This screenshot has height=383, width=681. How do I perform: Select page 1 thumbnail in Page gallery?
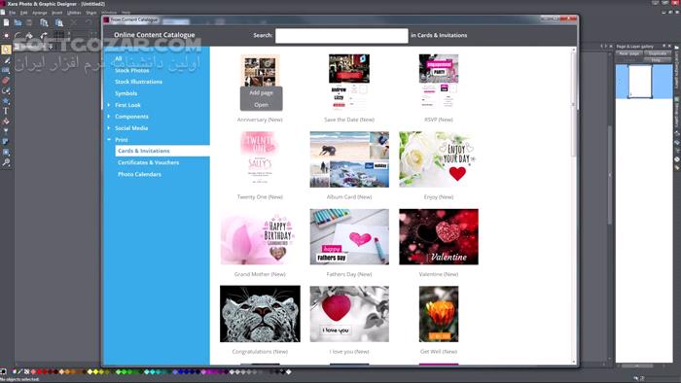pos(640,82)
